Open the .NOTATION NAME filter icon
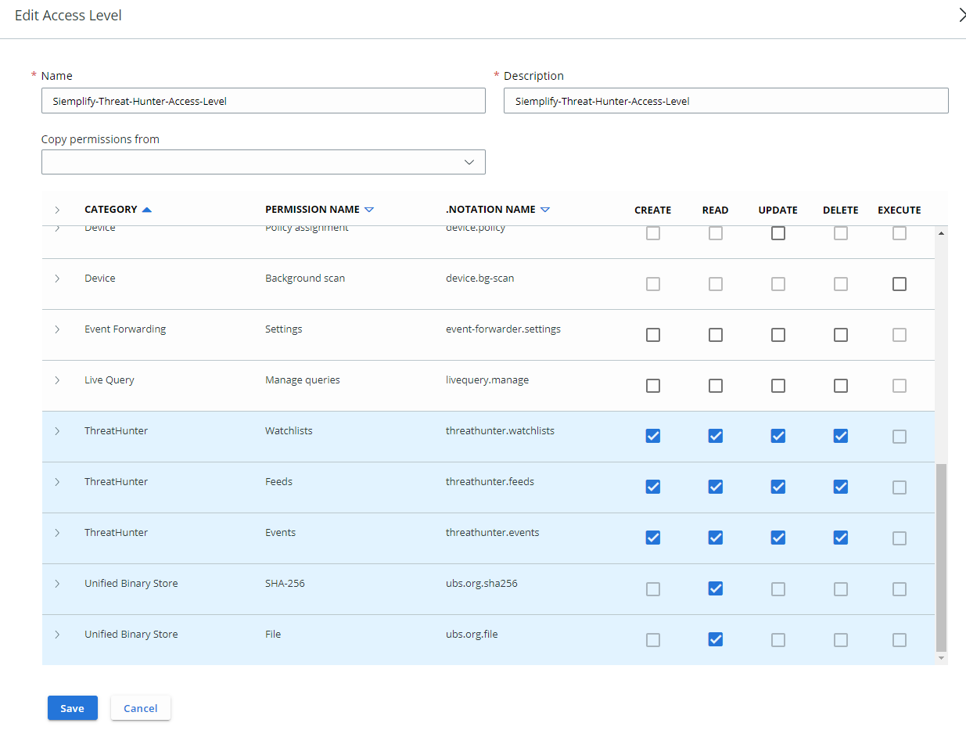 pos(547,209)
